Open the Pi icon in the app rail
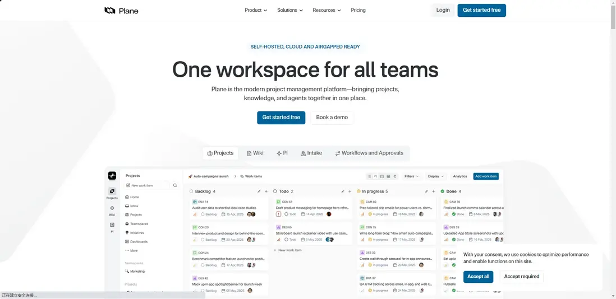This screenshot has width=616, height=299. pyautogui.click(x=112, y=225)
